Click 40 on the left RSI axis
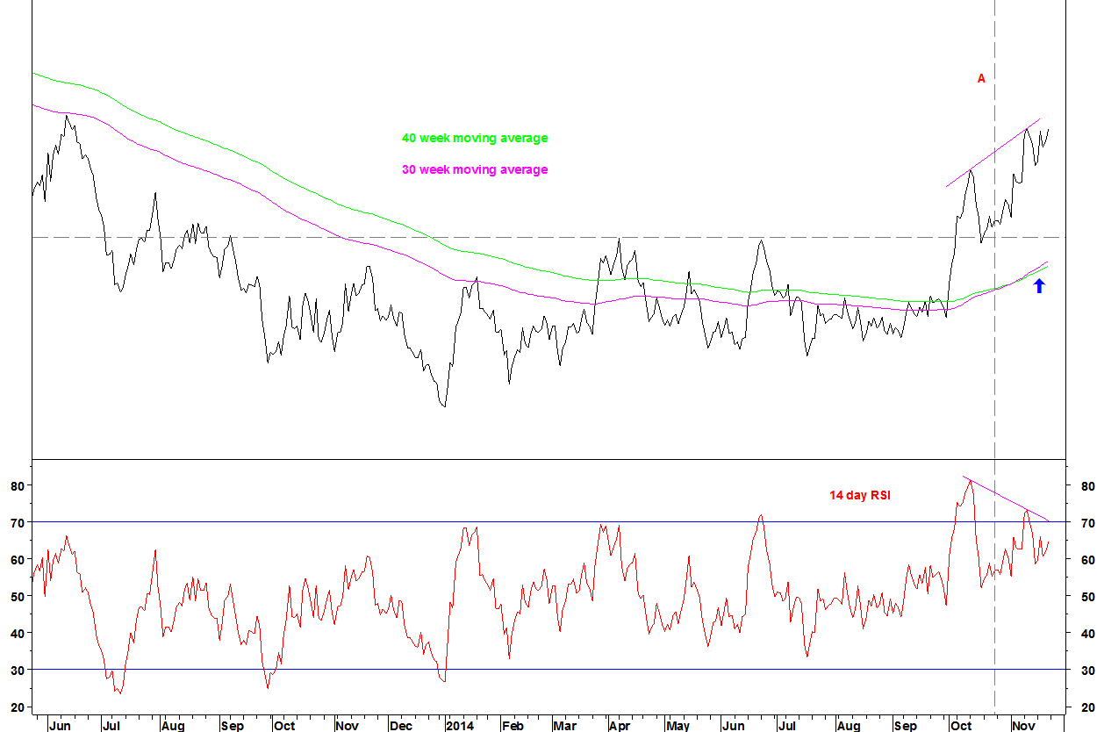Image resolution: width=1097 pixels, height=732 pixels. pyautogui.click(x=15, y=633)
